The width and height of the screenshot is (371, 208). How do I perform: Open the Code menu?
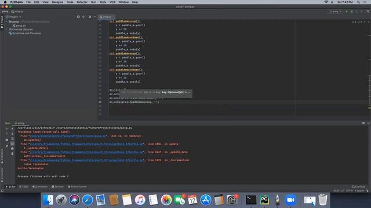[x=70, y=2]
